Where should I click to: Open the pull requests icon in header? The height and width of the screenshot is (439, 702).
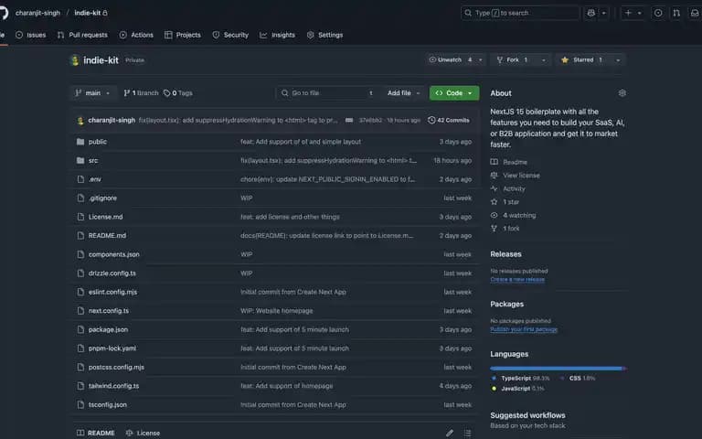pos(676,13)
